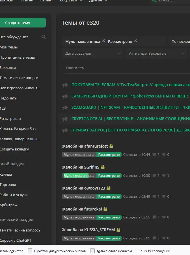The width and height of the screenshot is (190, 255).
Task: Click comments icon on the owooyt123 thread row
Action: coord(154,196)
